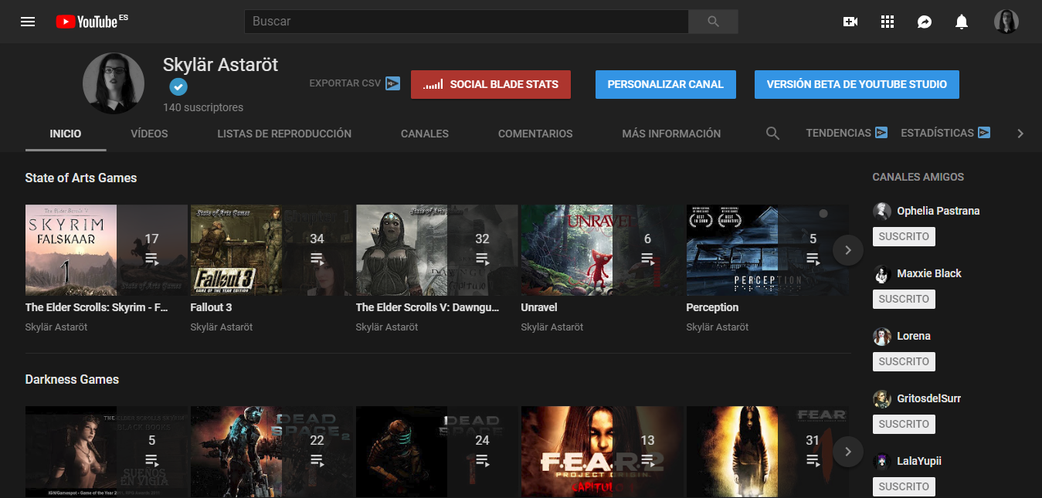1042x498 pixels.
Task: Toggle subscription for GritosdelSurr
Action: coord(904,424)
